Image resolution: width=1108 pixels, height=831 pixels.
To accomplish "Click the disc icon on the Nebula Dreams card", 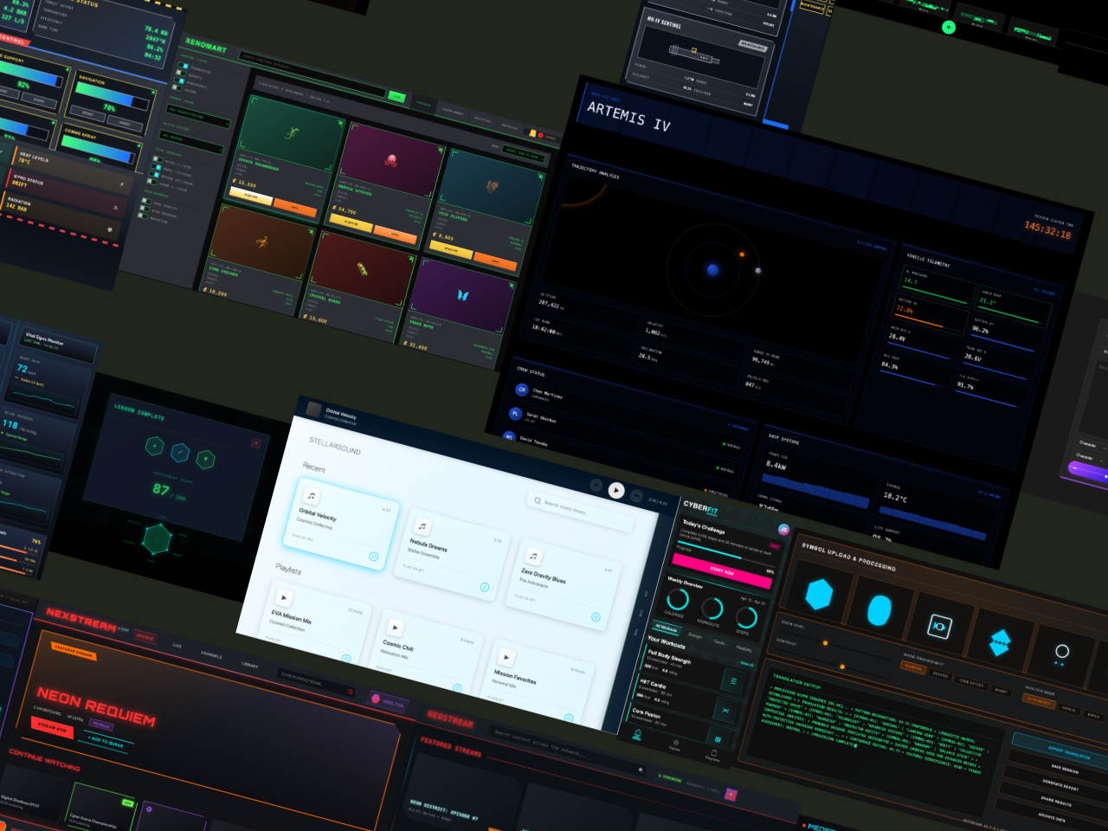I will coord(485,587).
